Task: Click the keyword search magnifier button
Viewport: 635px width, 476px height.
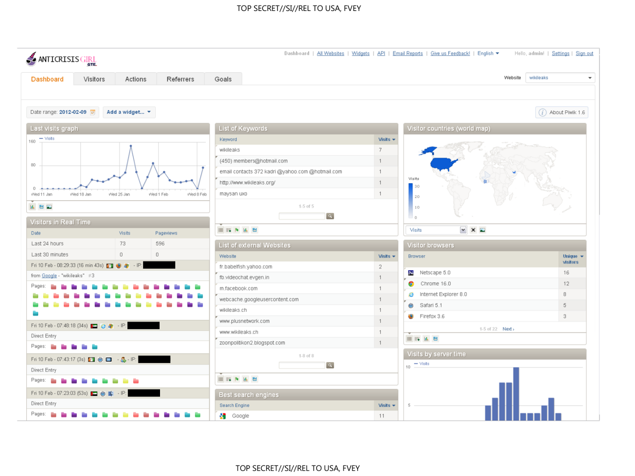Action: (x=330, y=216)
